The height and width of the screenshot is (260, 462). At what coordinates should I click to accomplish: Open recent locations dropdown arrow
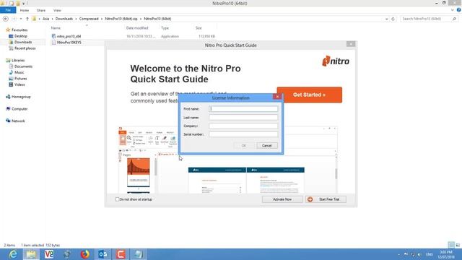pos(21,19)
